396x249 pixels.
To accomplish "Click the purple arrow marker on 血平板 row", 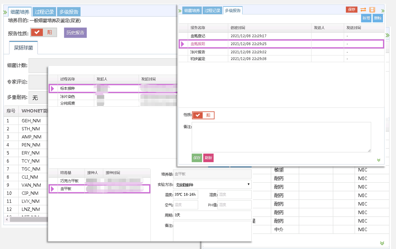I will point(53,188).
